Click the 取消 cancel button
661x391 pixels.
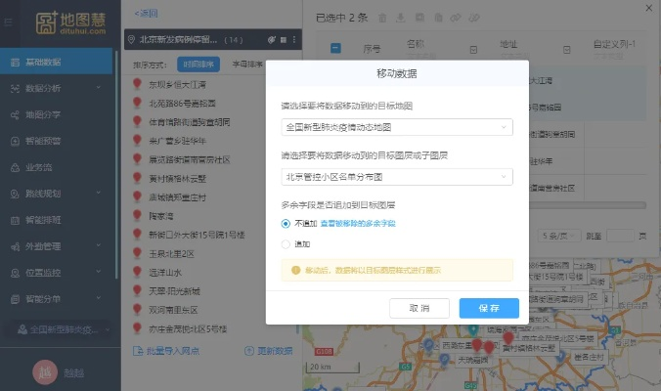click(419, 308)
